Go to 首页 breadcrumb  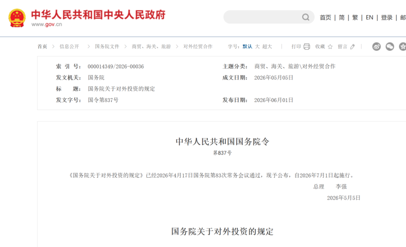[42, 47]
